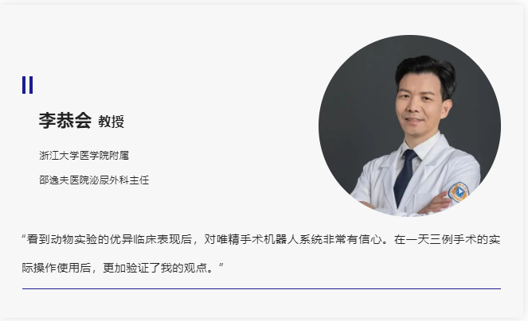Click the quote's second line starting 际操作使用后
Viewport: 528px width, 321px height.
(123, 268)
